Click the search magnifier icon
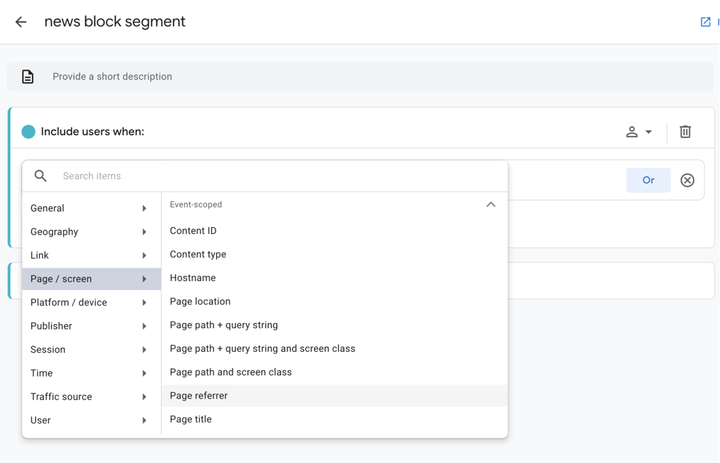This screenshot has width=720, height=463. tap(40, 176)
